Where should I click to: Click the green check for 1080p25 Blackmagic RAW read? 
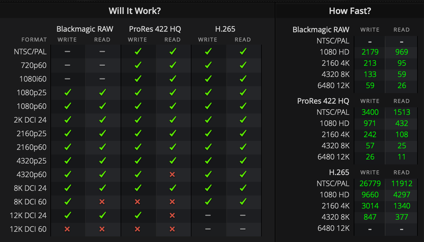click(103, 92)
